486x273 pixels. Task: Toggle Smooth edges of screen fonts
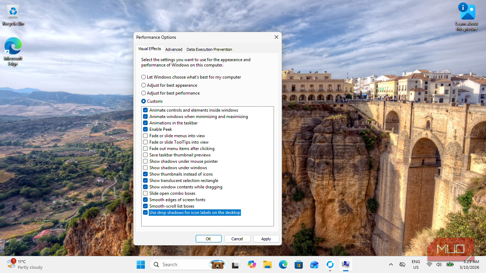[146, 200]
